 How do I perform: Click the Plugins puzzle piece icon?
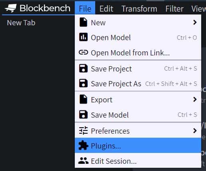[83, 145]
